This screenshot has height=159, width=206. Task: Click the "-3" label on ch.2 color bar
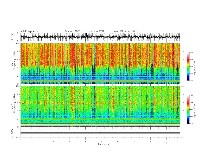click(x=192, y=95)
